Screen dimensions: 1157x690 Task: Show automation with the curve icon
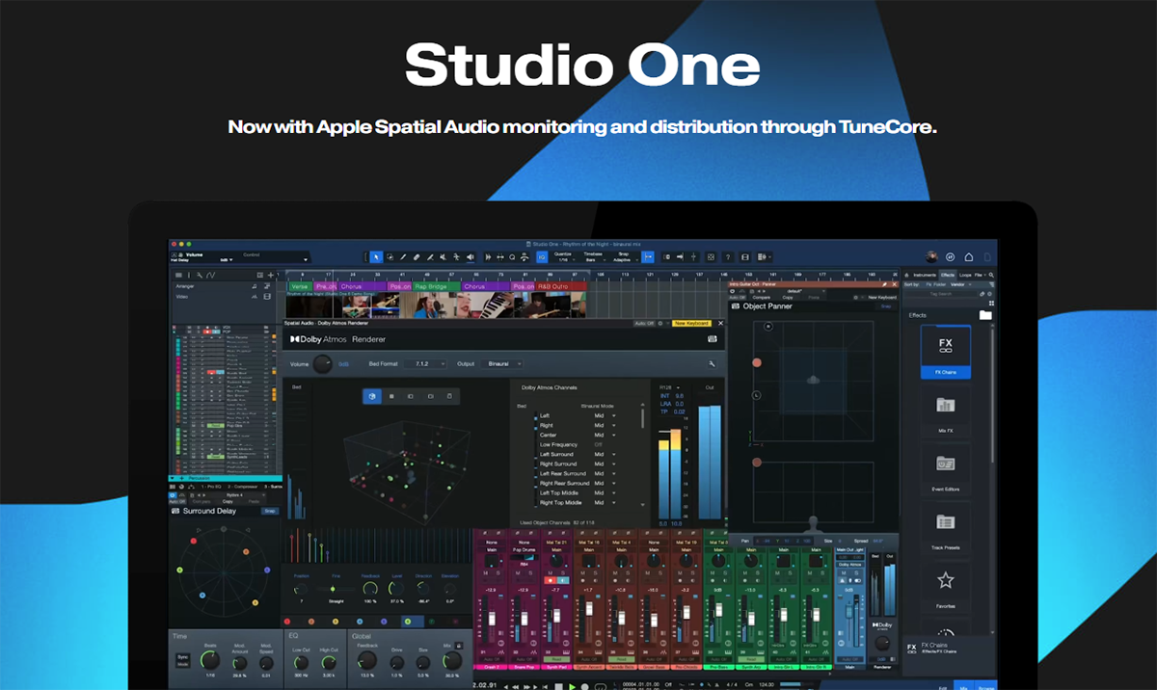pos(210,275)
